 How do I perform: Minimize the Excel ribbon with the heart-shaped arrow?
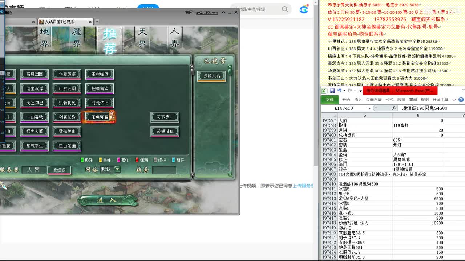[x=454, y=100]
